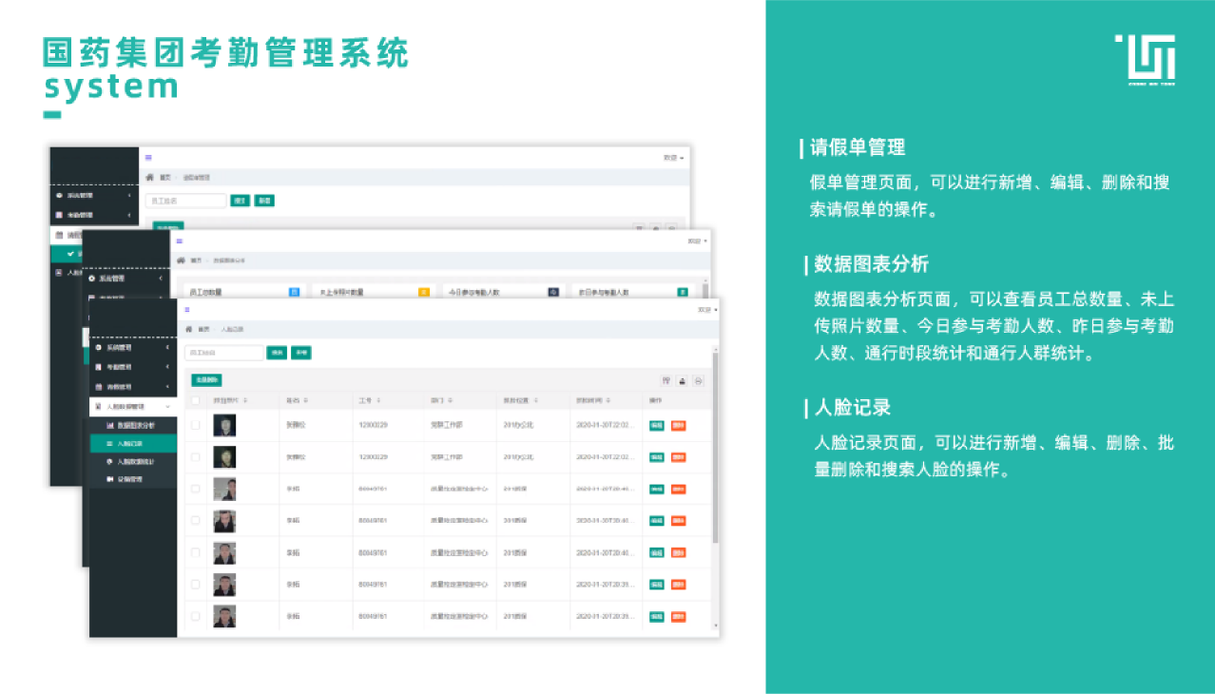Image resolution: width=1215 pixels, height=694 pixels.
Task: Open the 设备管理 submenu item
Action: point(133,479)
